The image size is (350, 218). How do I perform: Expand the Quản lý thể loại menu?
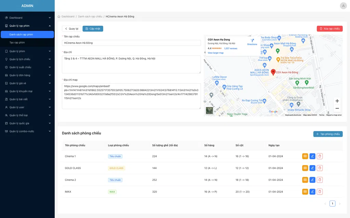(x=27, y=115)
